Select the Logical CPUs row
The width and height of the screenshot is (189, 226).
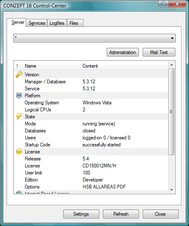[x=91, y=110]
